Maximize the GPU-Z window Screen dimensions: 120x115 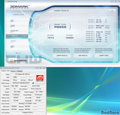click(41, 68)
